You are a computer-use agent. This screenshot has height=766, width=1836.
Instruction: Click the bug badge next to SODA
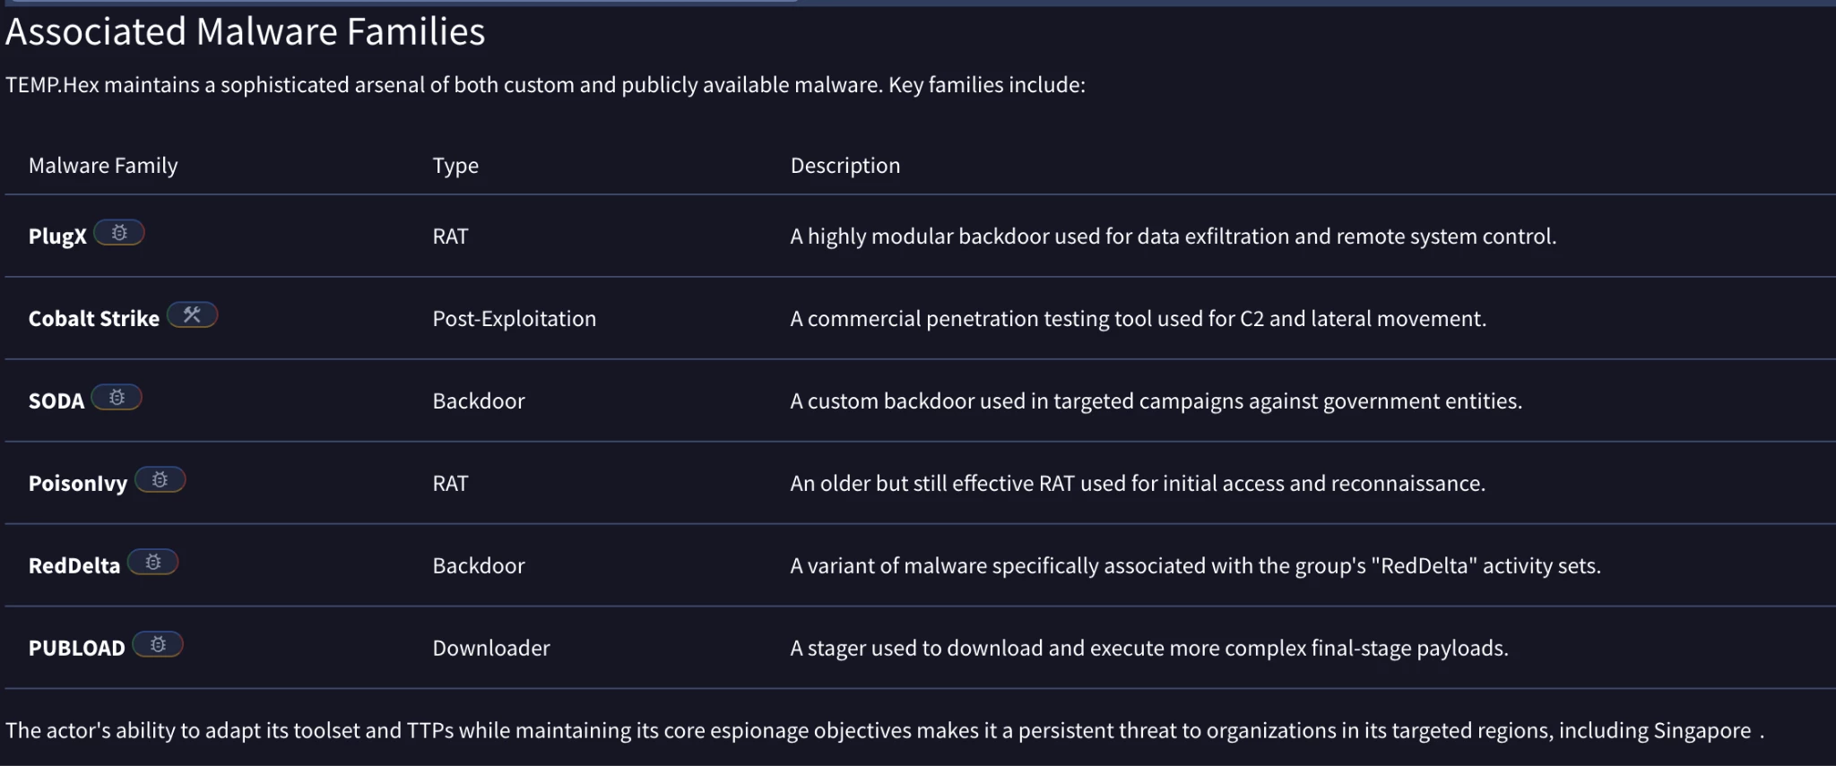[x=117, y=398]
